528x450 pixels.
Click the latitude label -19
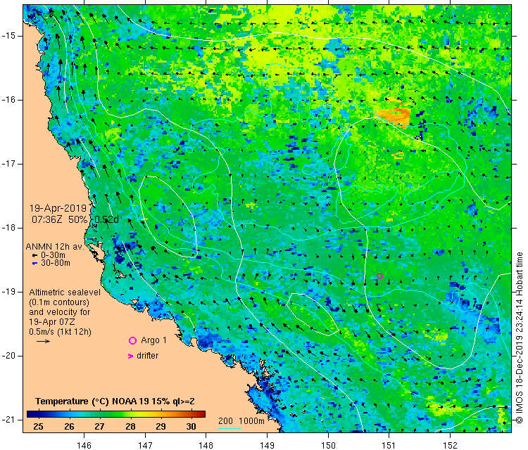8,292
